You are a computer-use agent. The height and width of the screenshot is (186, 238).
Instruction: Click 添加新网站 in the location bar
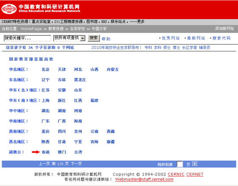click(x=224, y=28)
